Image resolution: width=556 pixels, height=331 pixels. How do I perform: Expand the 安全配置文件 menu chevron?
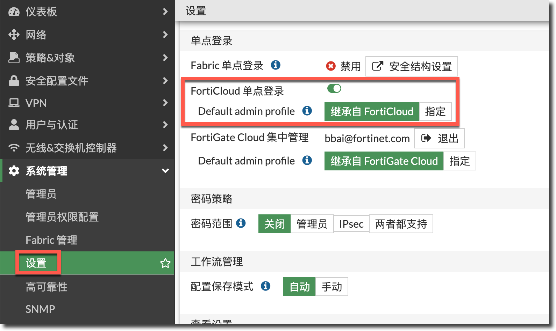pyautogui.click(x=165, y=81)
